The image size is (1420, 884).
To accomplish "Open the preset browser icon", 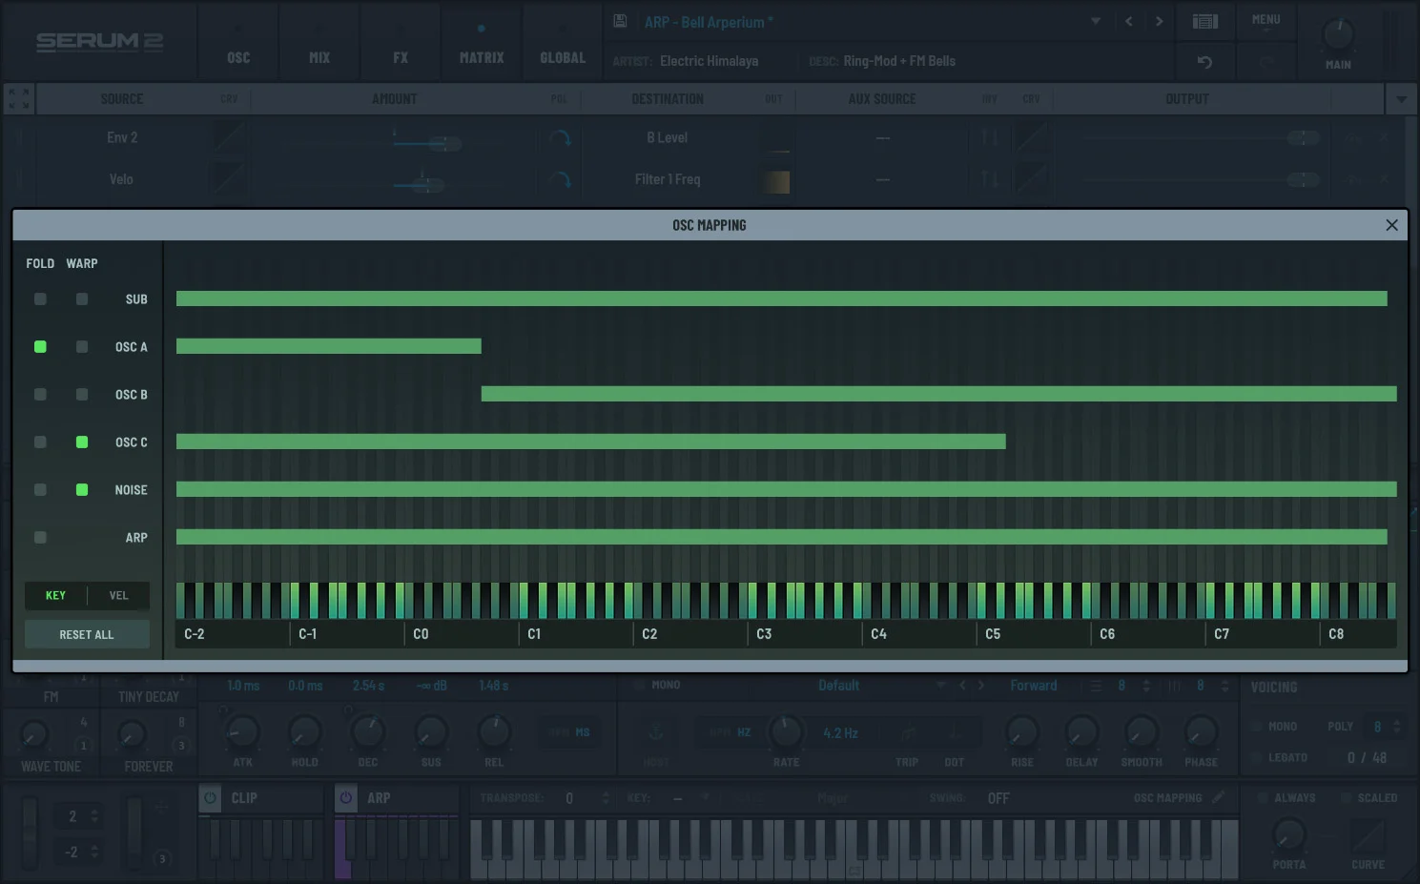I will tap(1205, 21).
